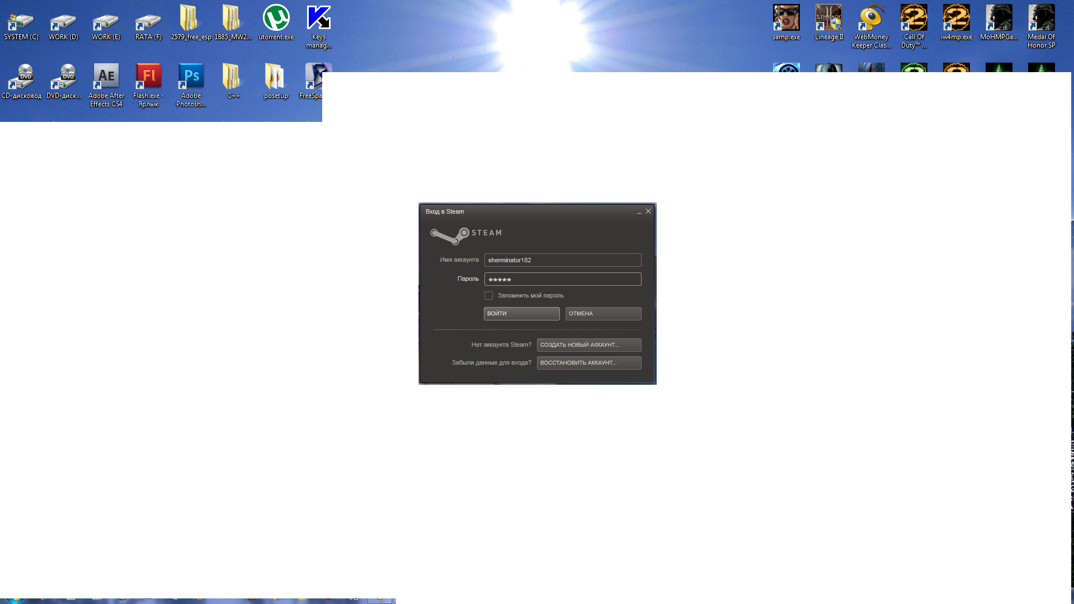Image resolution: width=1074 pixels, height=604 pixels.
Task: Click СОЗДАТЬ НОВЫЙ АККАУНТ button
Action: [x=589, y=345]
